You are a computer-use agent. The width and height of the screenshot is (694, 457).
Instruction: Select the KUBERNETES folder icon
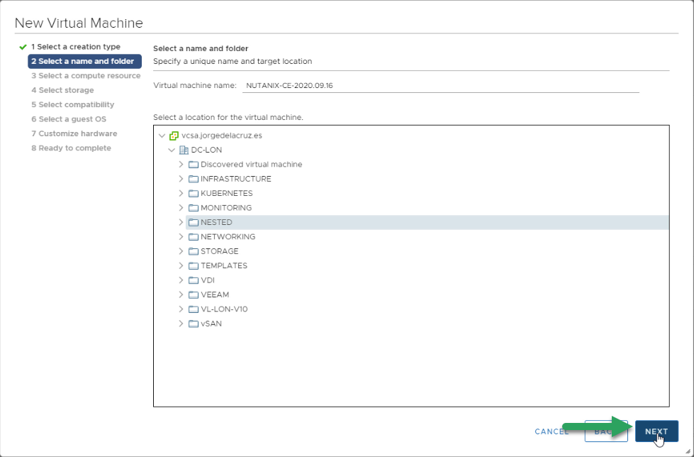point(194,194)
